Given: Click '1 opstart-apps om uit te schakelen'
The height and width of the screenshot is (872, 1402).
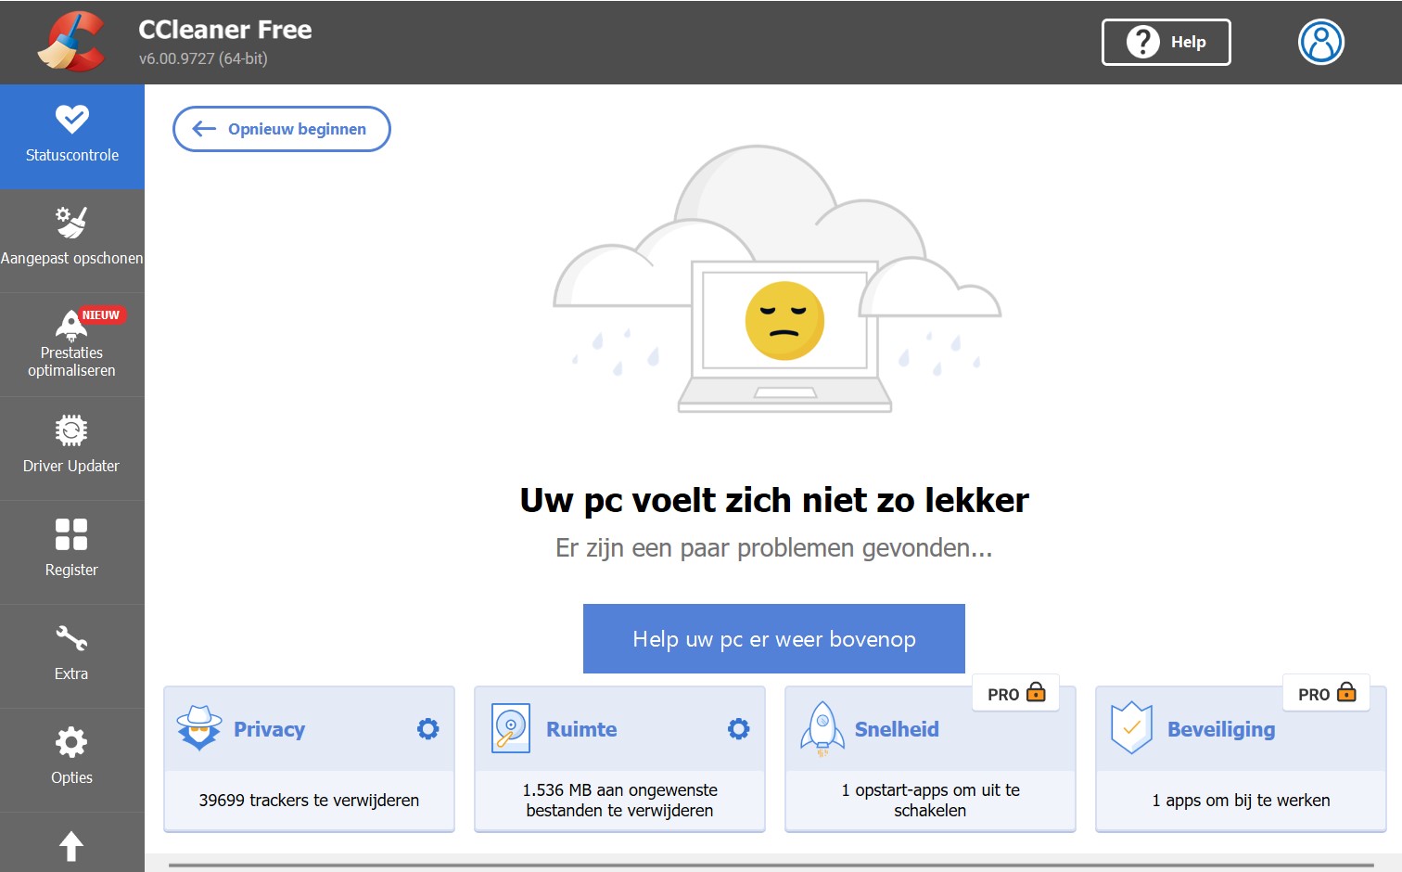Looking at the screenshot, I should 930,800.
